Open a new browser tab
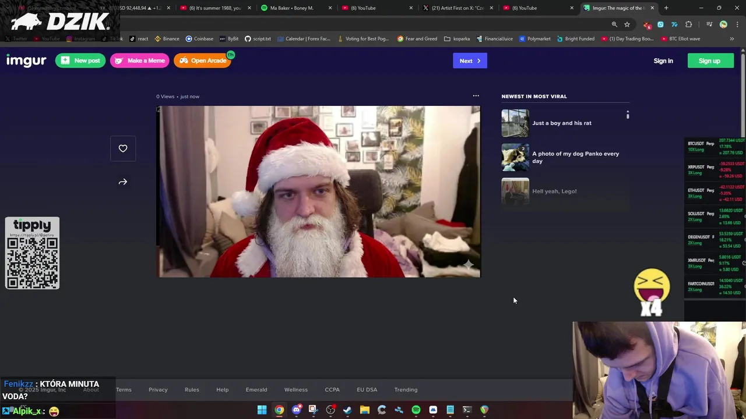This screenshot has width=746, height=419. tap(666, 8)
